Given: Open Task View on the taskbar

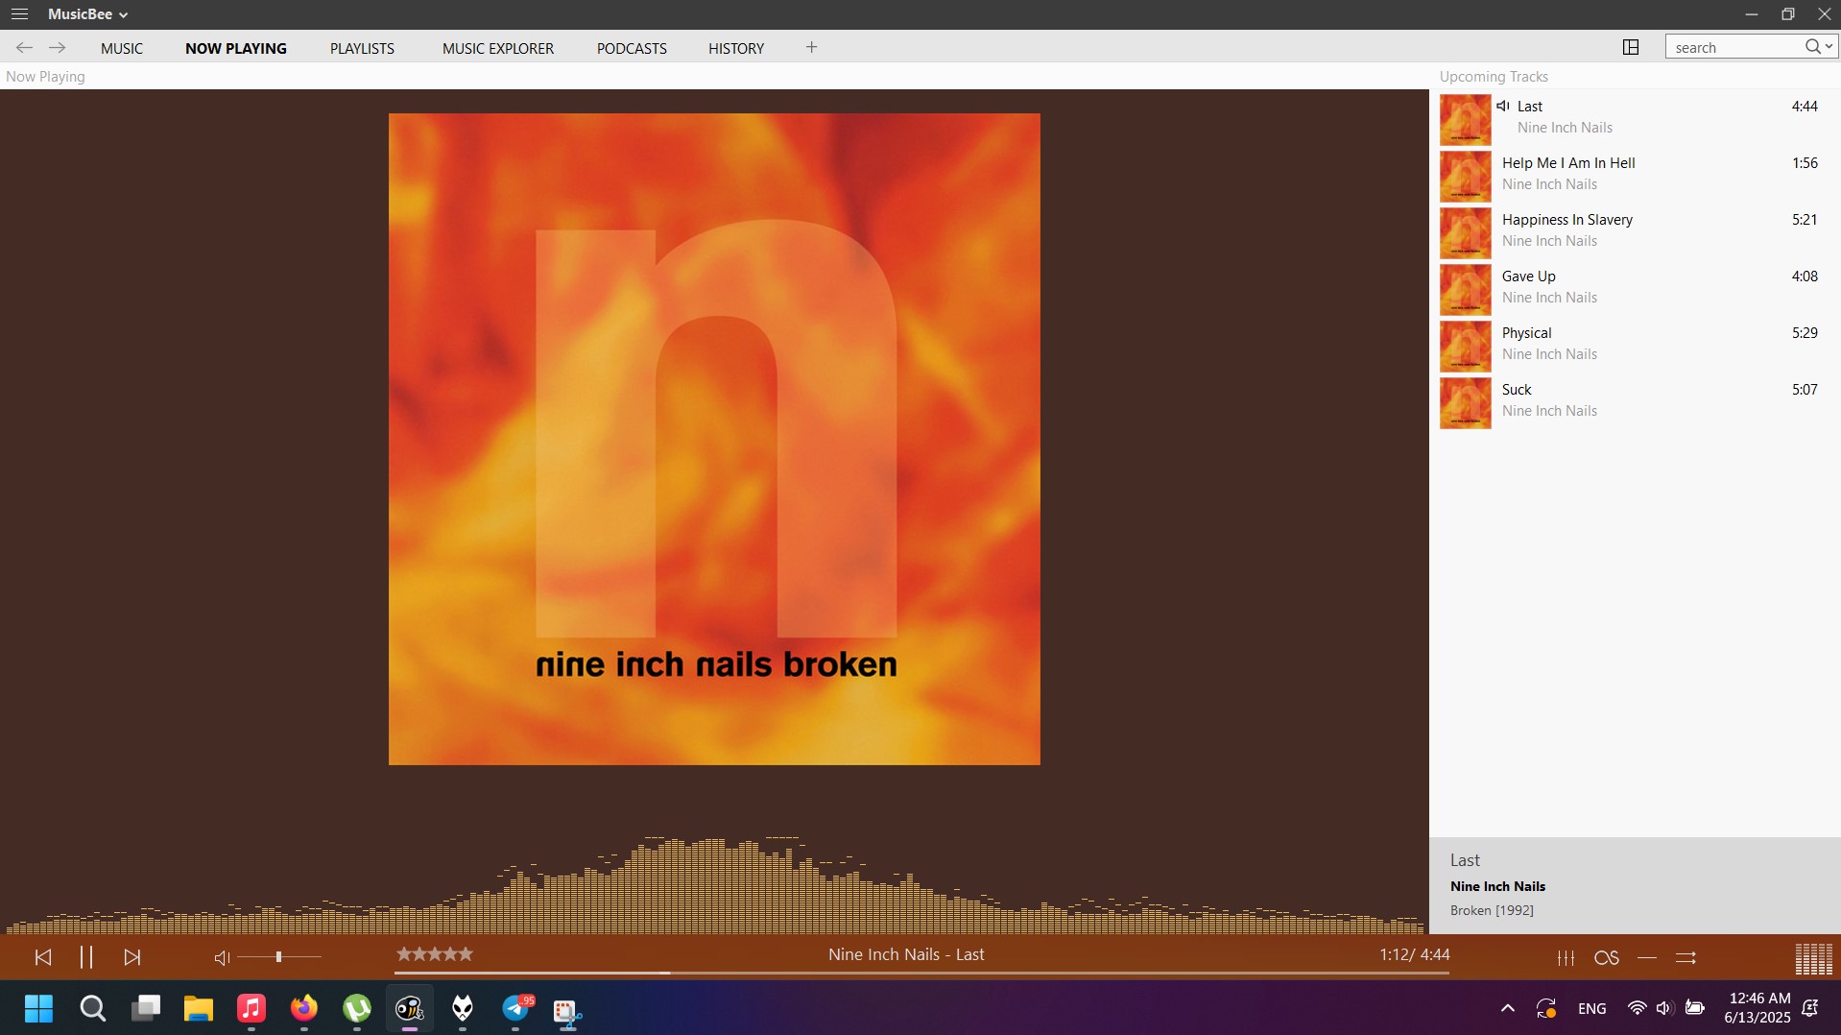Looking at the screenshot, I should (146, 1008).
